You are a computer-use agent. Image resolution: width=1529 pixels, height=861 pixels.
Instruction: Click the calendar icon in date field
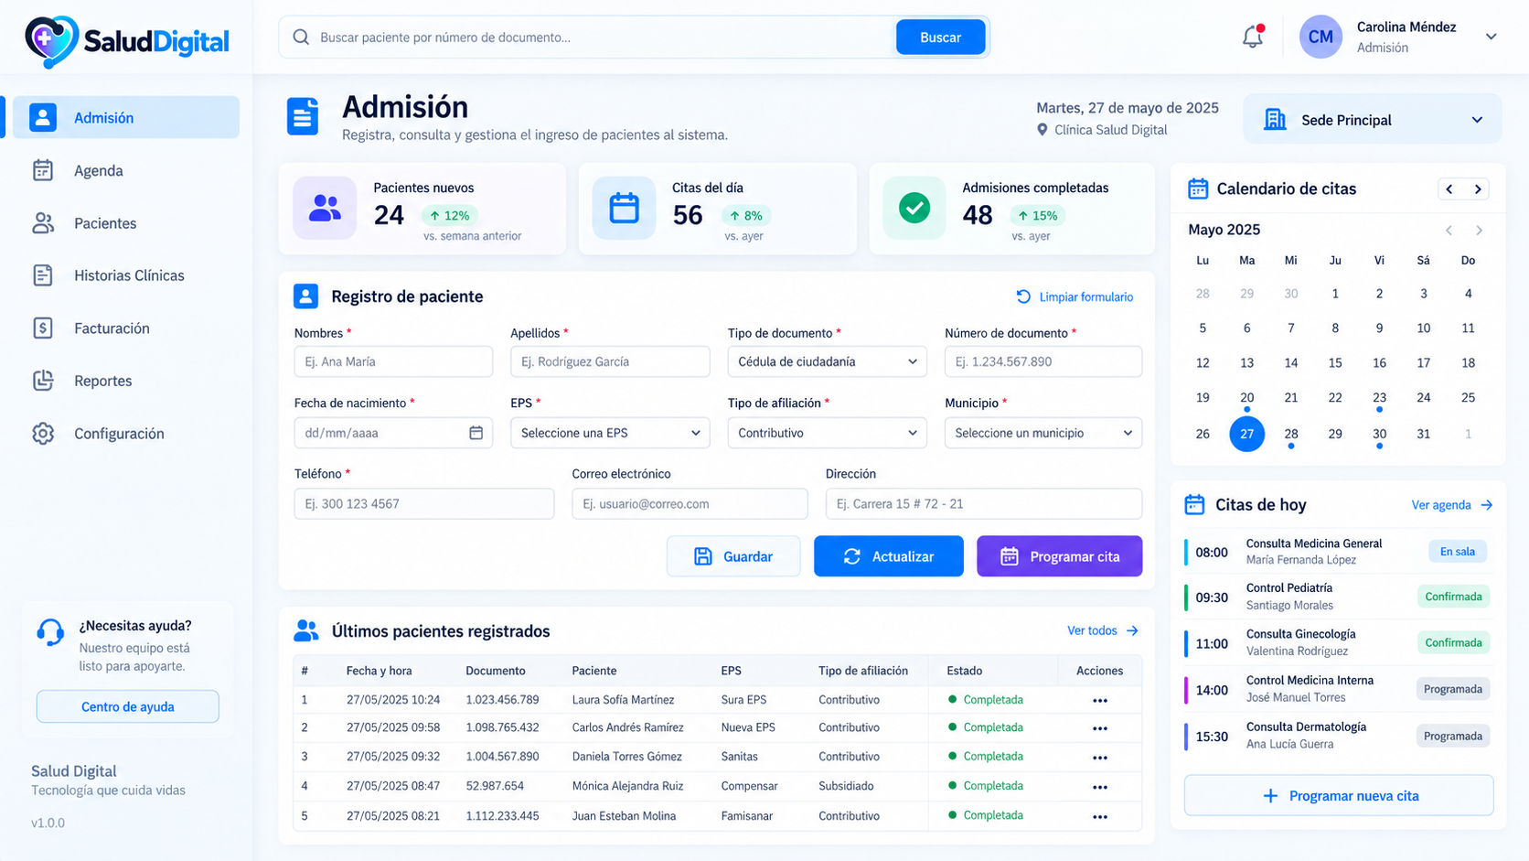coord(476,433)
